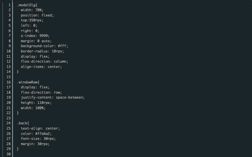Place cursor on the .modalDlg selector

pyautogui.click(x=27, y=5)
